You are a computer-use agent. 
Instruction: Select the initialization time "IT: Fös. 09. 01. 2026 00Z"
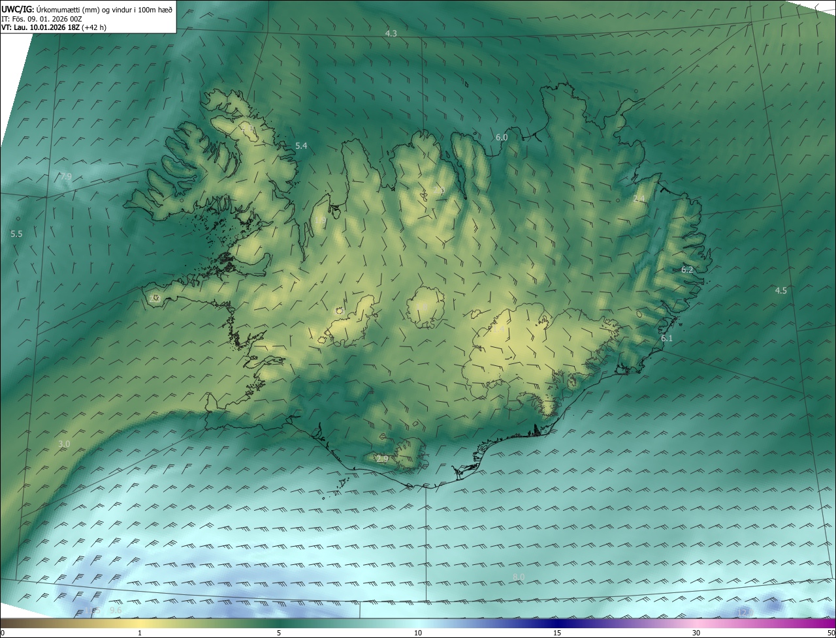pos(41,18)
